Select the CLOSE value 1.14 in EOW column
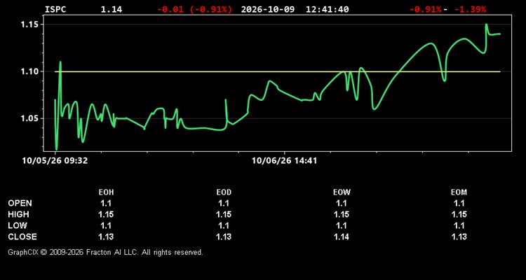The height and width of the screenshot is (280, 526). click(342, 237)
